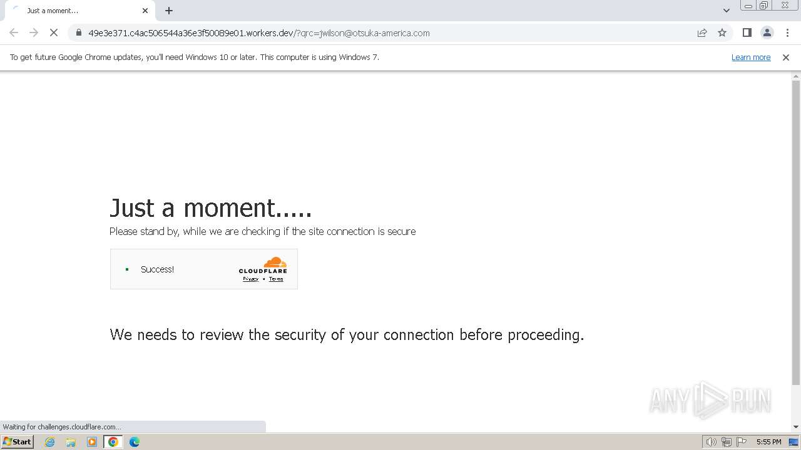Open the Chrome profile avatar
Viewport: 801px width, 450px height.
point(767,32)
